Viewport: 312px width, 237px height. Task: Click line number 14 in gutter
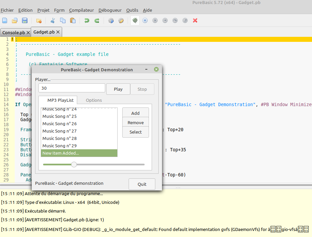tap(6, 104)
